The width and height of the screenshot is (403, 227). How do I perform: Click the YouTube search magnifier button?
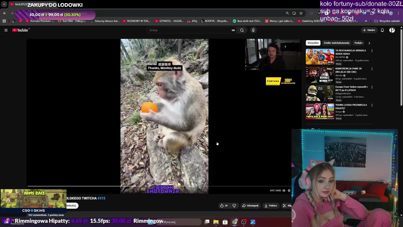(242, 30)
